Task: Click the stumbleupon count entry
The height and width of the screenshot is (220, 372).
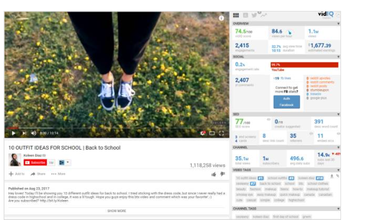Action: tap(317, 90)
